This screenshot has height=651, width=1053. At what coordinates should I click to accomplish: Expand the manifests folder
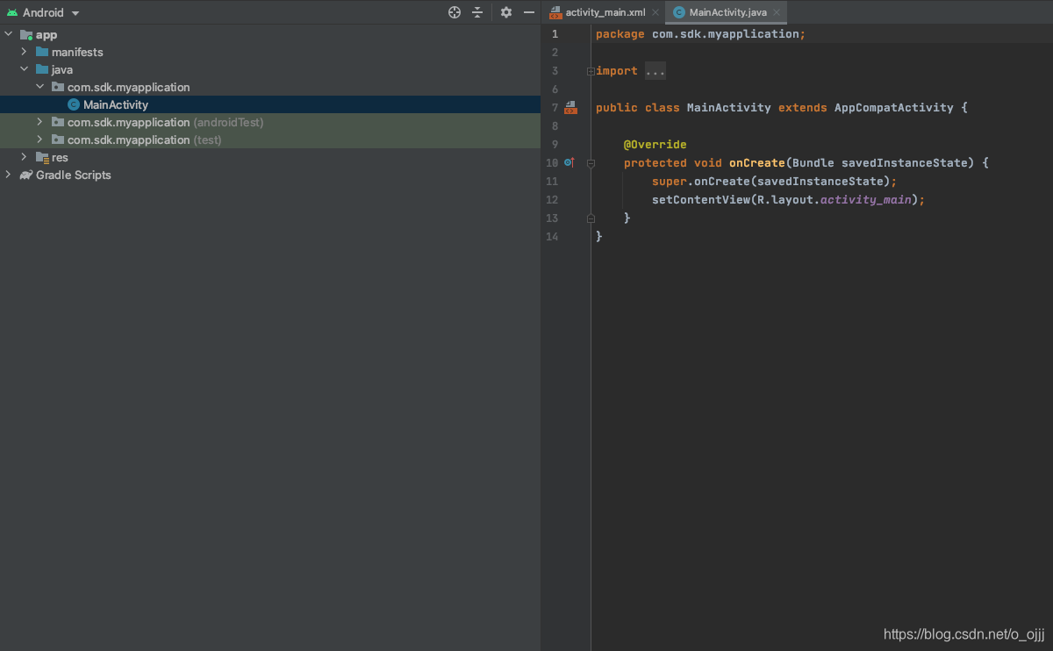tap(25, 52)
